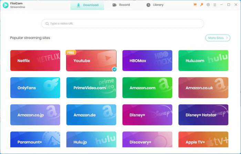Screen dimensions: 241x154
Task: Click the orange shopping cart icon
Action: [195, 5]
